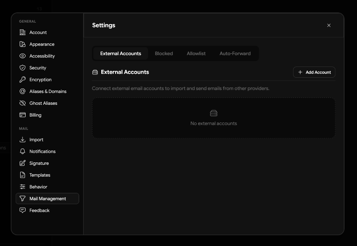Open Appearance settings via its icon
Viewport: 357px width, 246px height.
tap(22, 44)
